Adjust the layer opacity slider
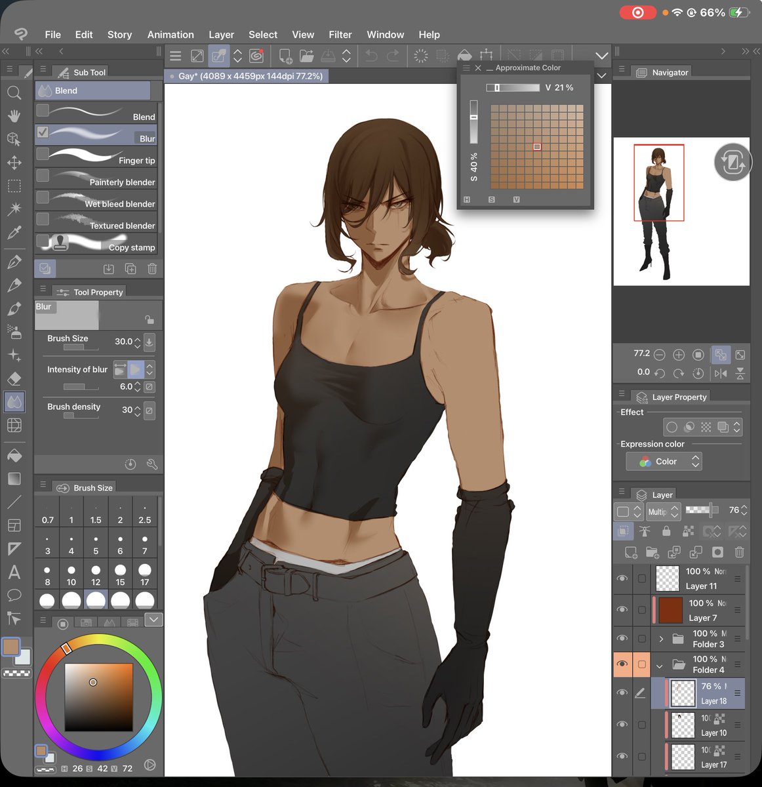The image size is (762, 787). [x=703, y=510]
